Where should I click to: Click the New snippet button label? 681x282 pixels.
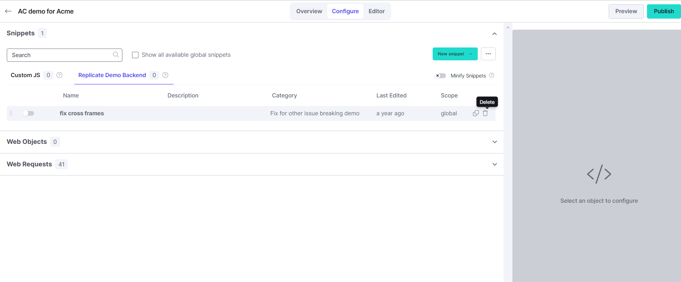[x=451, y=54]
